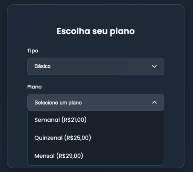Click the word 'Mensal' in the list

[45, 156]
